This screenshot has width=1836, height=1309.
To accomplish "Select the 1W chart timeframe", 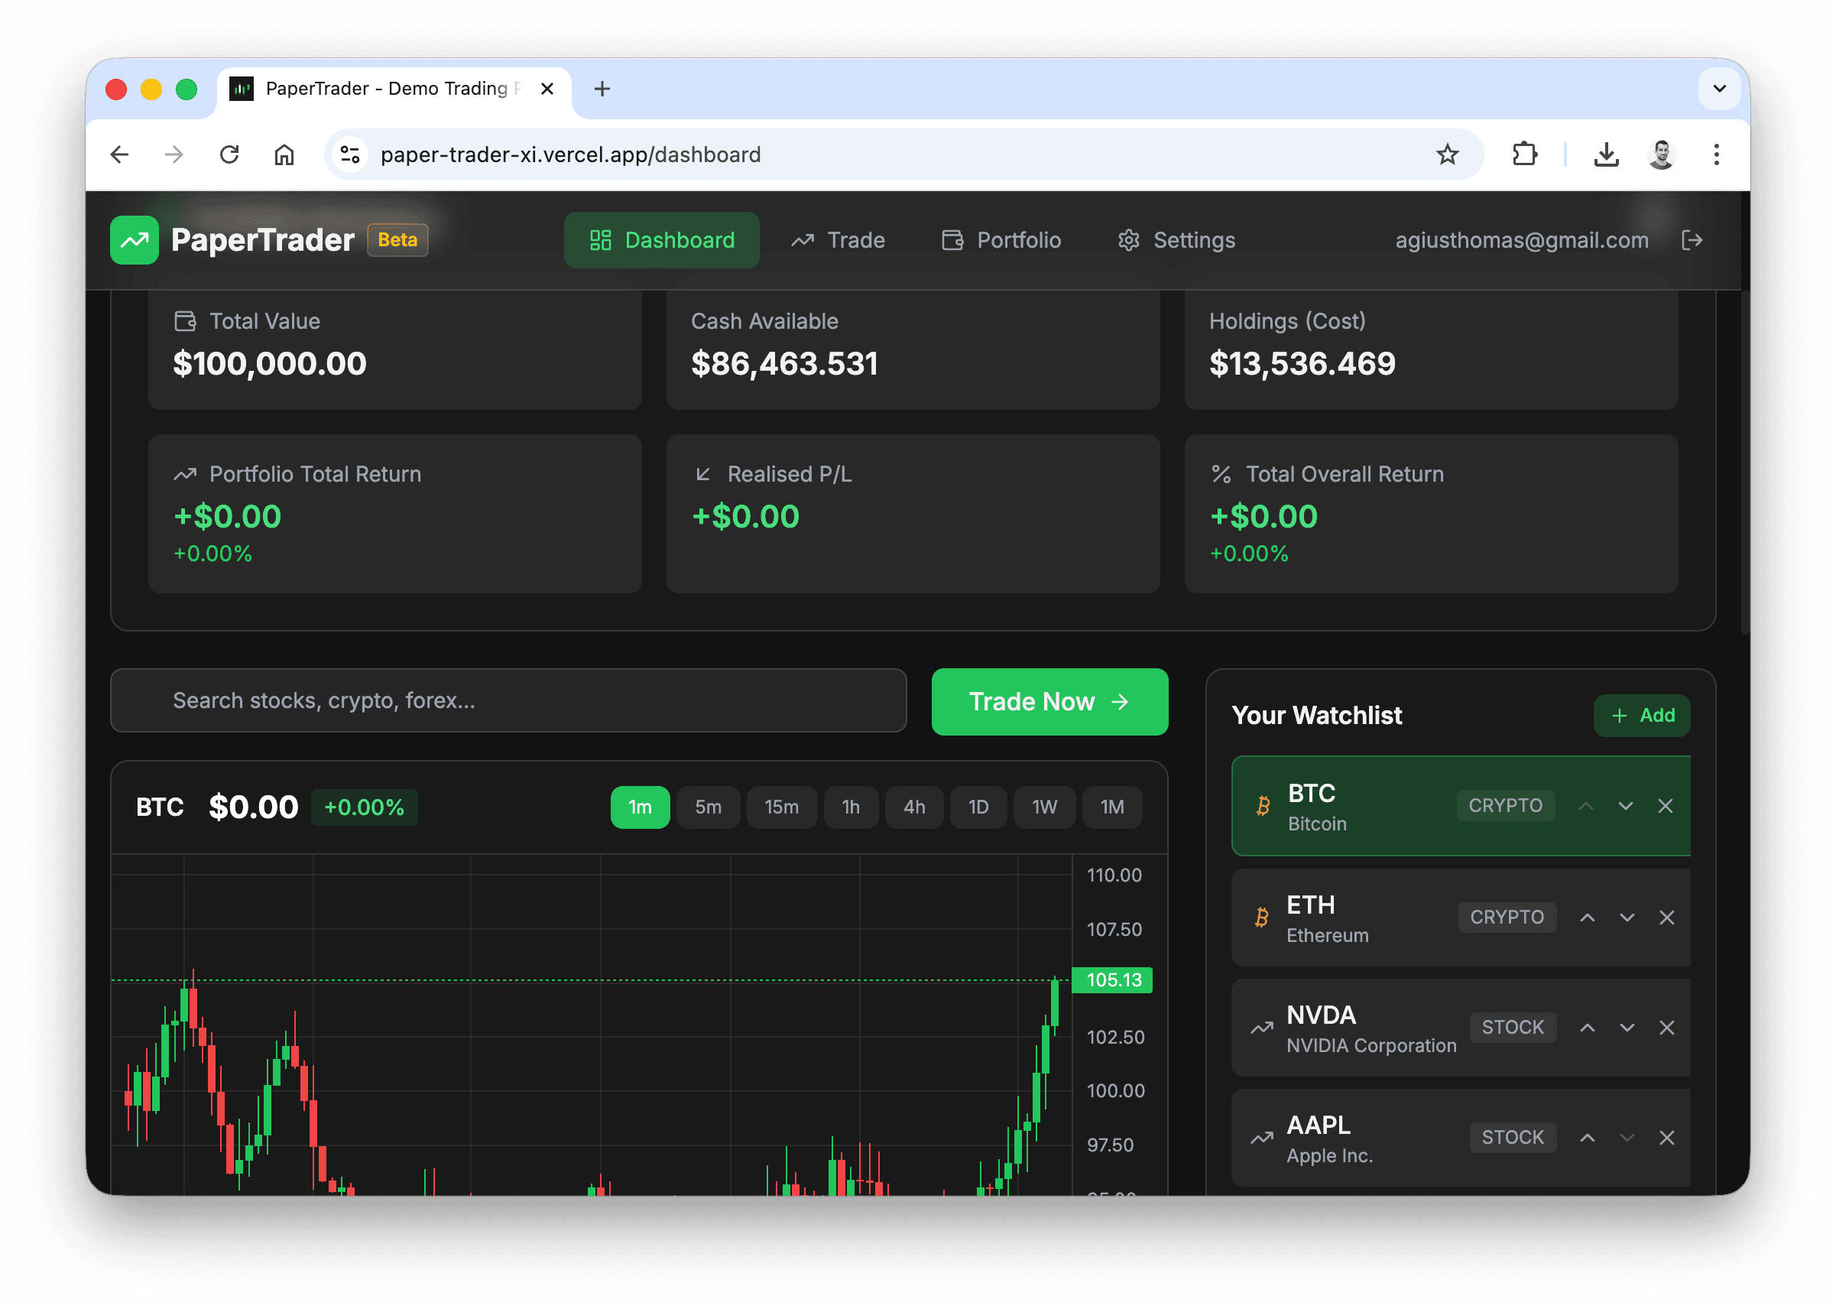I will pyautogui.click(x=1044, y=807).
